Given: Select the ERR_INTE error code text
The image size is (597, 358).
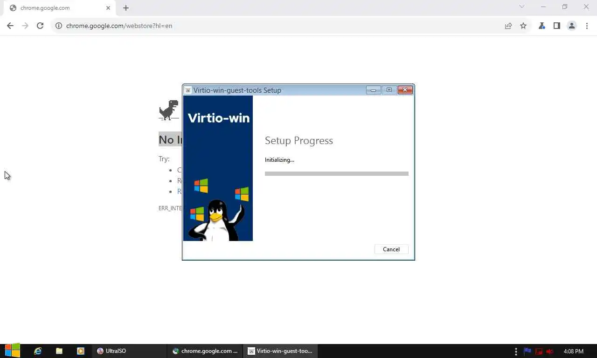Looking at the screenshot, I should click(x=170, y=208).
